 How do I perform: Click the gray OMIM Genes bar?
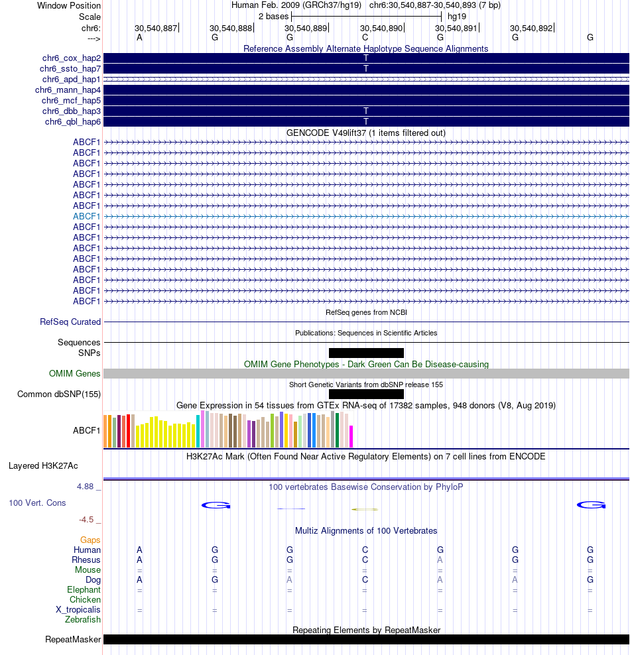366,373
